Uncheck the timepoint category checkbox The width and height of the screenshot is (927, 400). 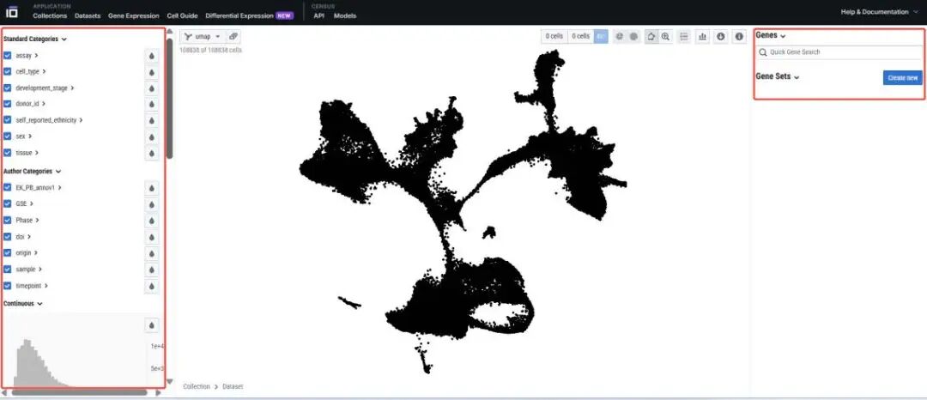point(8,286)
